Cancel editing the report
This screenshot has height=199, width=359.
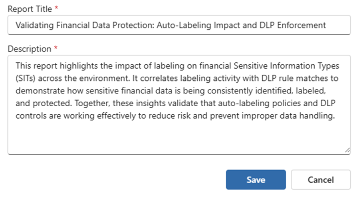tap(321, 180)
